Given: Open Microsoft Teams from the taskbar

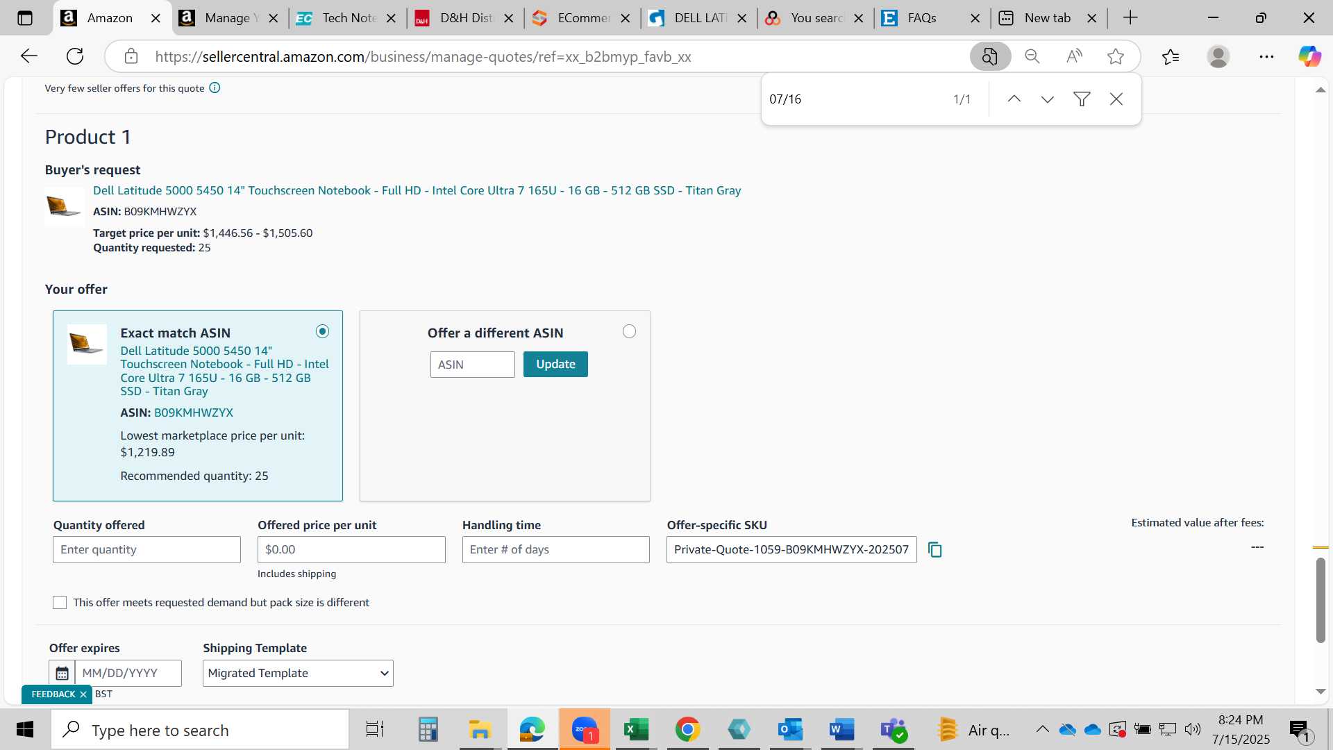Looking at the screenshot, I should pos(893,730).
